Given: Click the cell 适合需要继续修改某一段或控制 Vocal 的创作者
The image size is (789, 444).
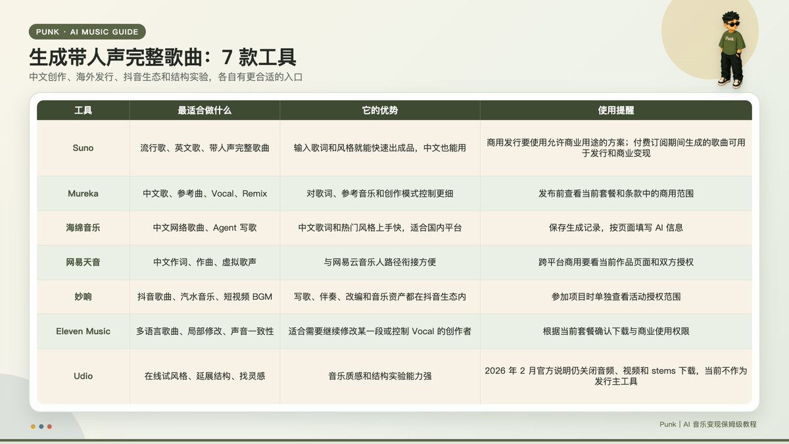Looking at the screenshot, I should click(380, 331).
